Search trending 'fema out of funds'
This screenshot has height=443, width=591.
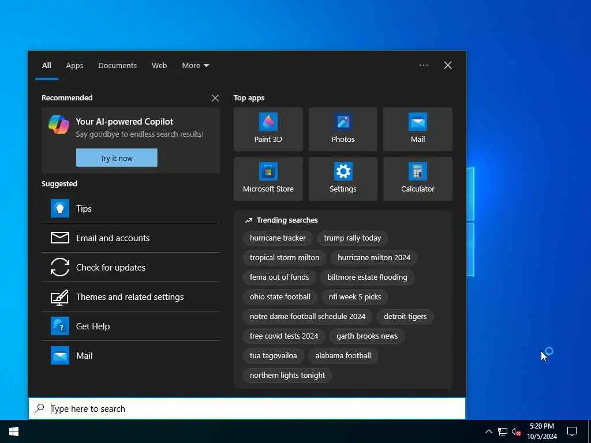pos(279,277)
